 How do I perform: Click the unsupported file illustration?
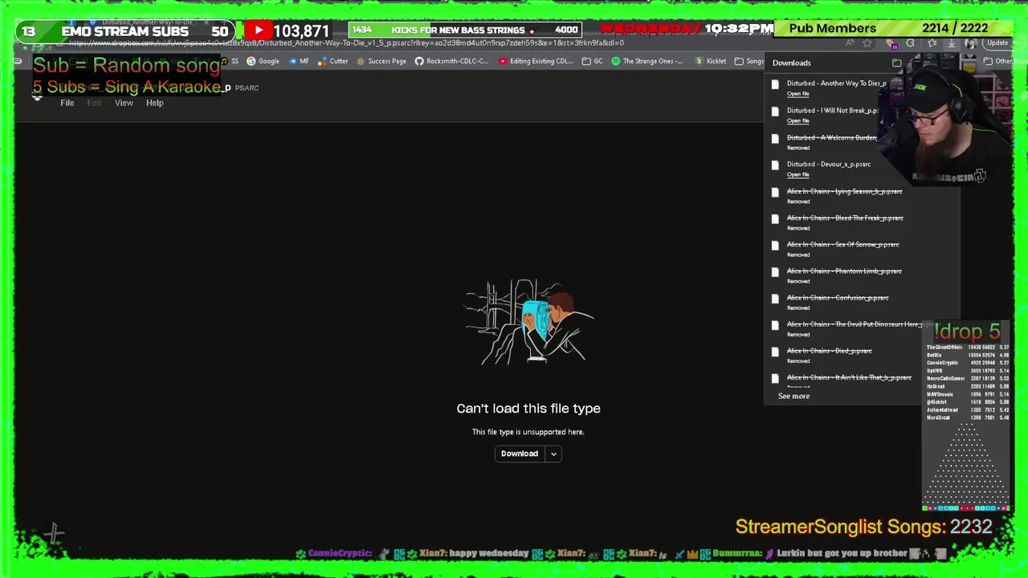530,322
